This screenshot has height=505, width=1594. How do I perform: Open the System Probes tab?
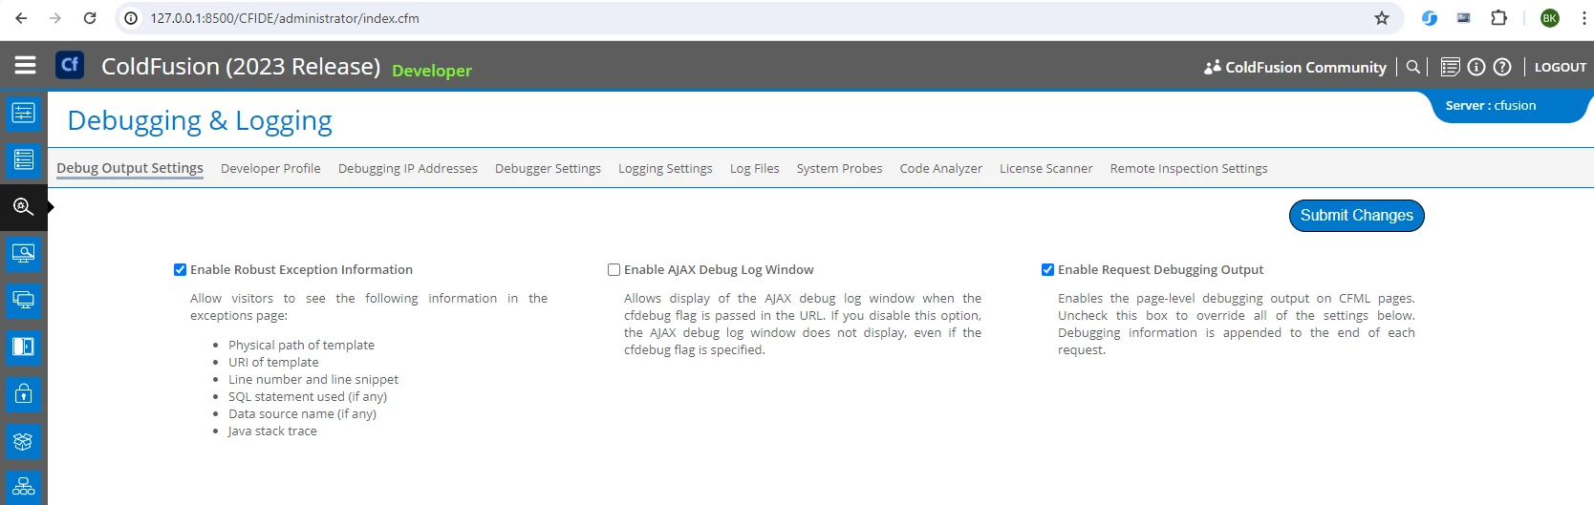point(839,168)
